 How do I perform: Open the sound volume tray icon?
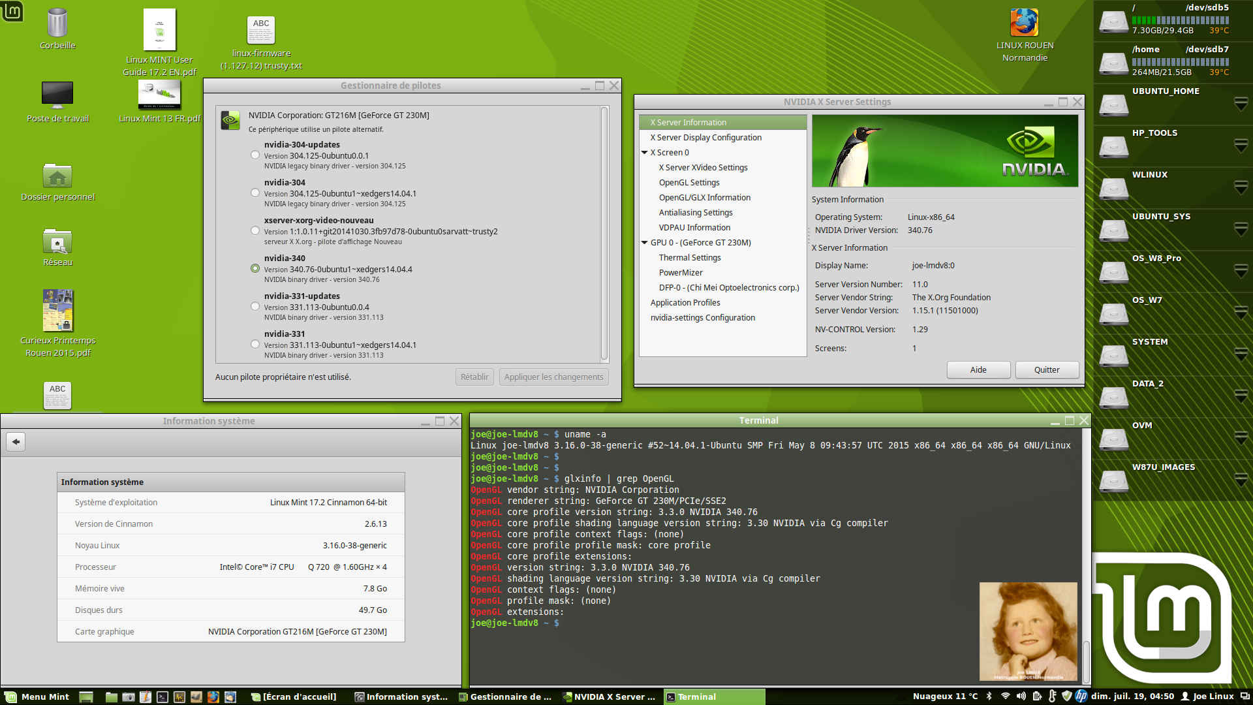[1021, 697]
